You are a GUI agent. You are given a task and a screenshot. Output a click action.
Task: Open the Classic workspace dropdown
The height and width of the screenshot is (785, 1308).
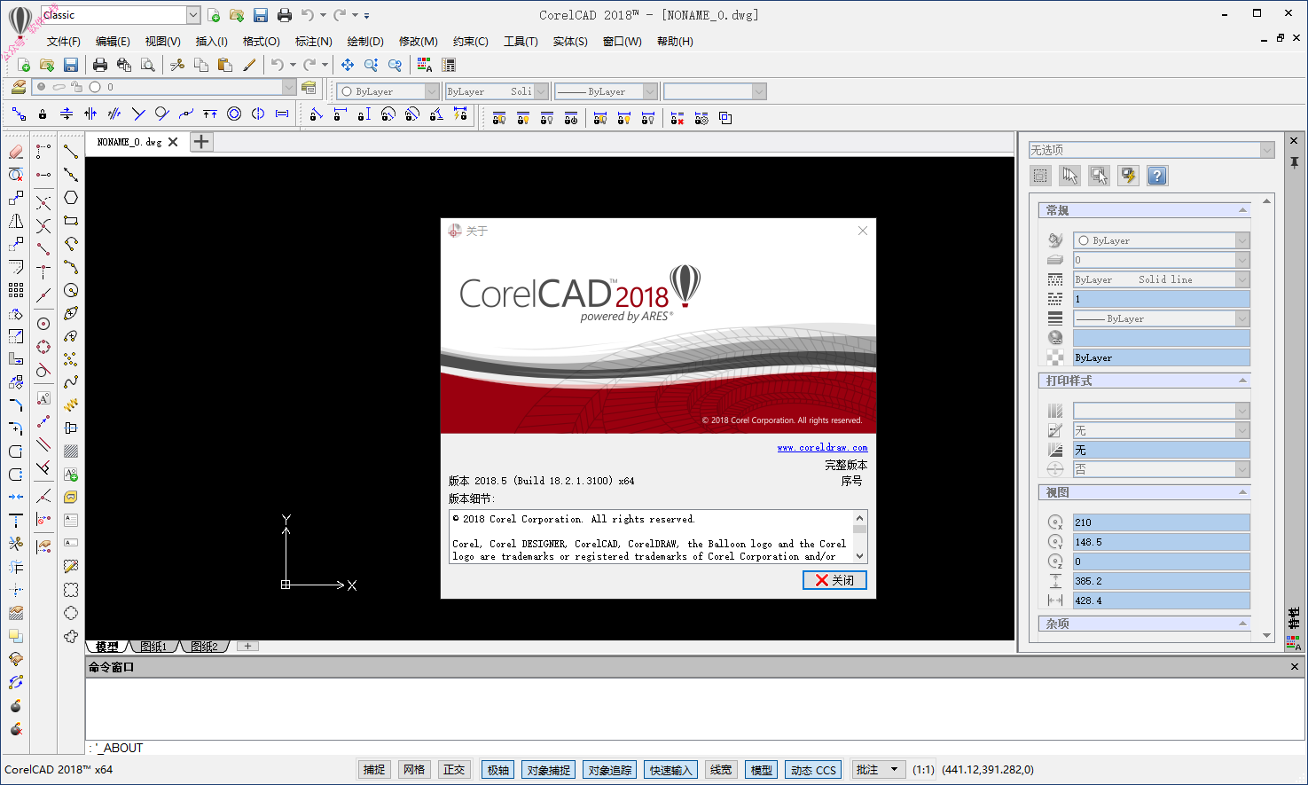pyautogui.click(x=193, y=15)
